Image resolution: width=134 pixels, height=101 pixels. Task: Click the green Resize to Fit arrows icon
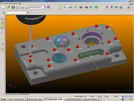click(x=61, y=7)
